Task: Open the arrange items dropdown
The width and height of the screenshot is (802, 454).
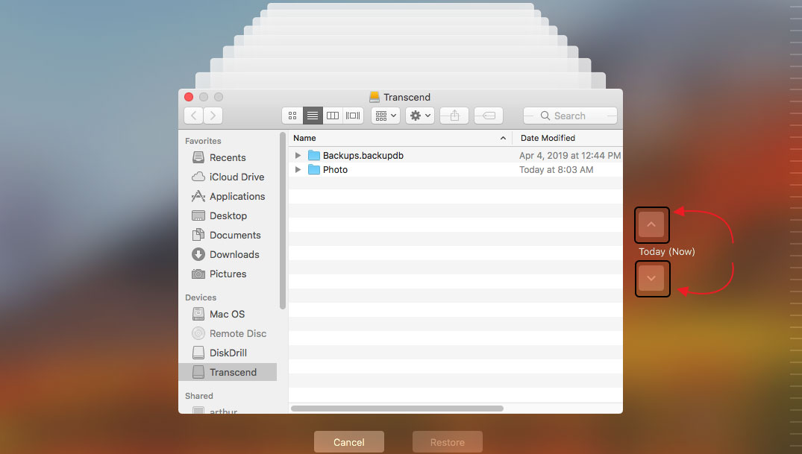Action: click(386, 116)
